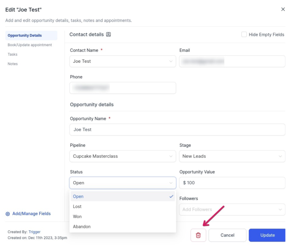Select Lost from the Status options
Viewport: 294px width, 251px height.
(x=77, y=207)
